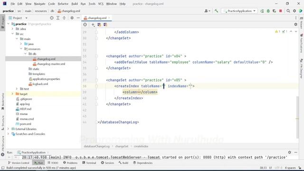Select application.properties file
The image size is (304, 171).
[46, 79]
